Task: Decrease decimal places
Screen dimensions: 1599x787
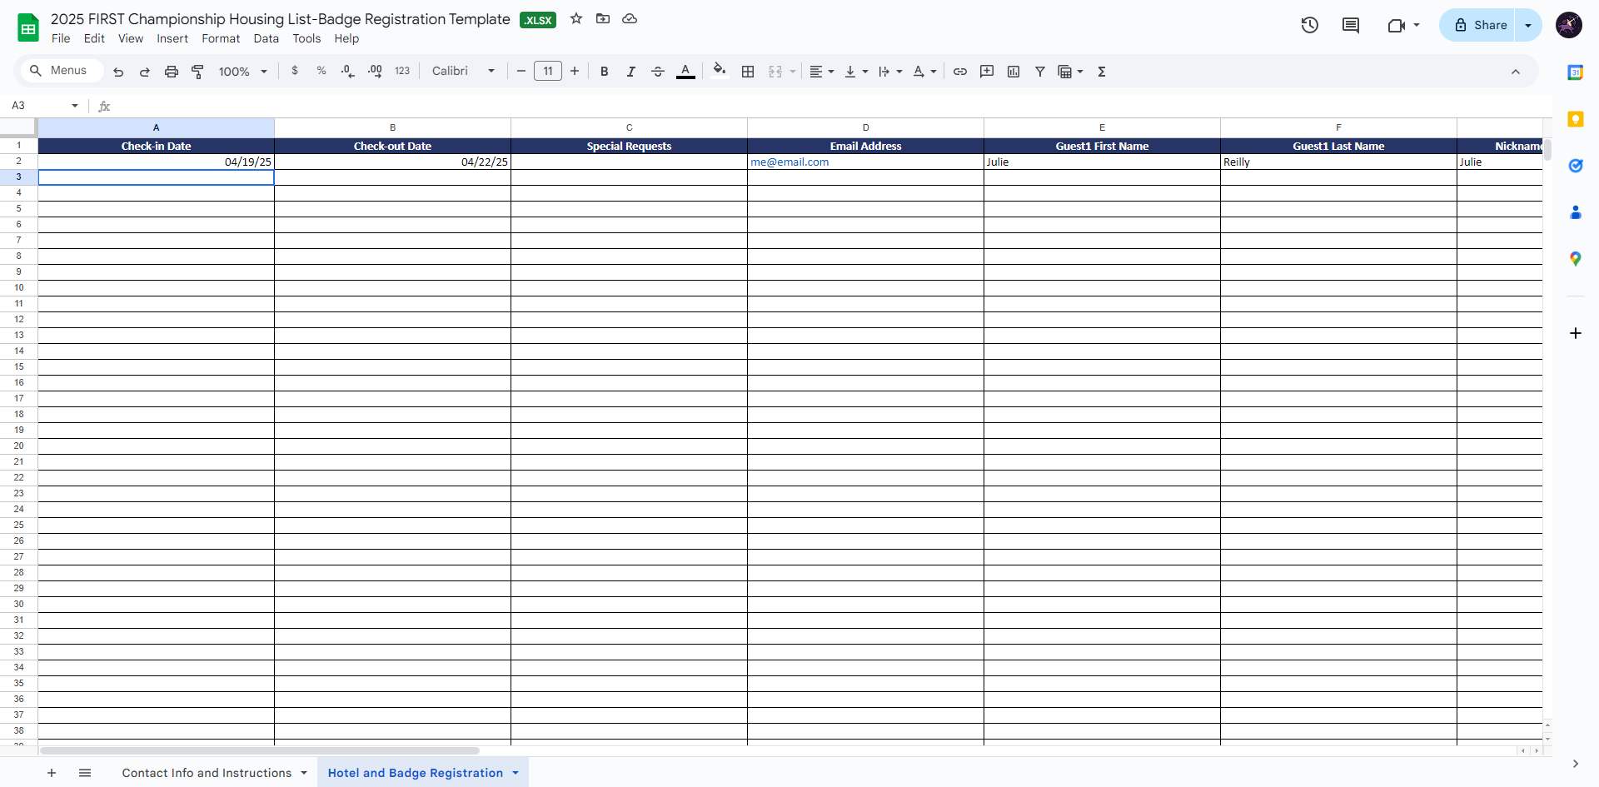Action: [348, 72]
